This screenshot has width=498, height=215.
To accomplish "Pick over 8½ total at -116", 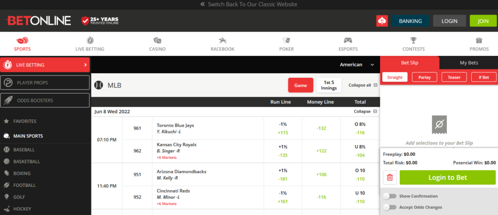I will pos(360,129).
